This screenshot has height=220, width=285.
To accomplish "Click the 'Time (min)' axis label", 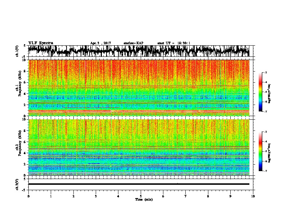I will (x=144, y=200).
